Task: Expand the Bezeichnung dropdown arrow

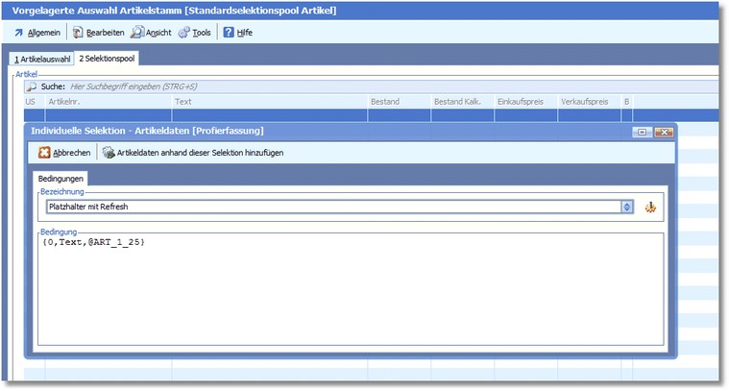Action: tap(627, 207)
